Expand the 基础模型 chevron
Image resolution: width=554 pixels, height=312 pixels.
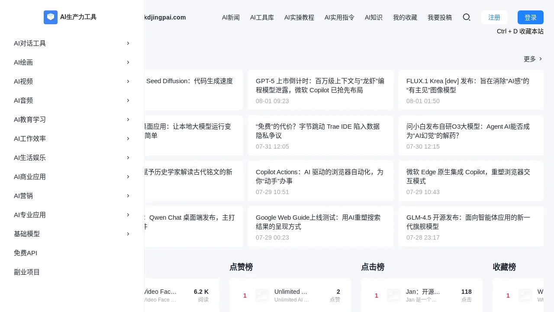pos(128,234)
